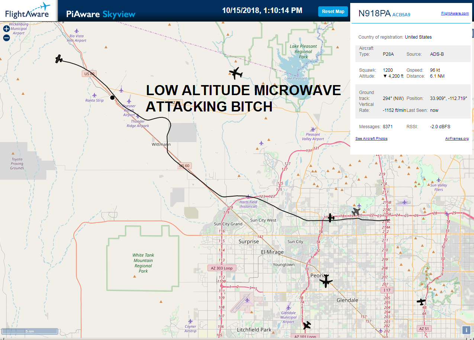Open the AirFrames.org link

coord(457,139)
